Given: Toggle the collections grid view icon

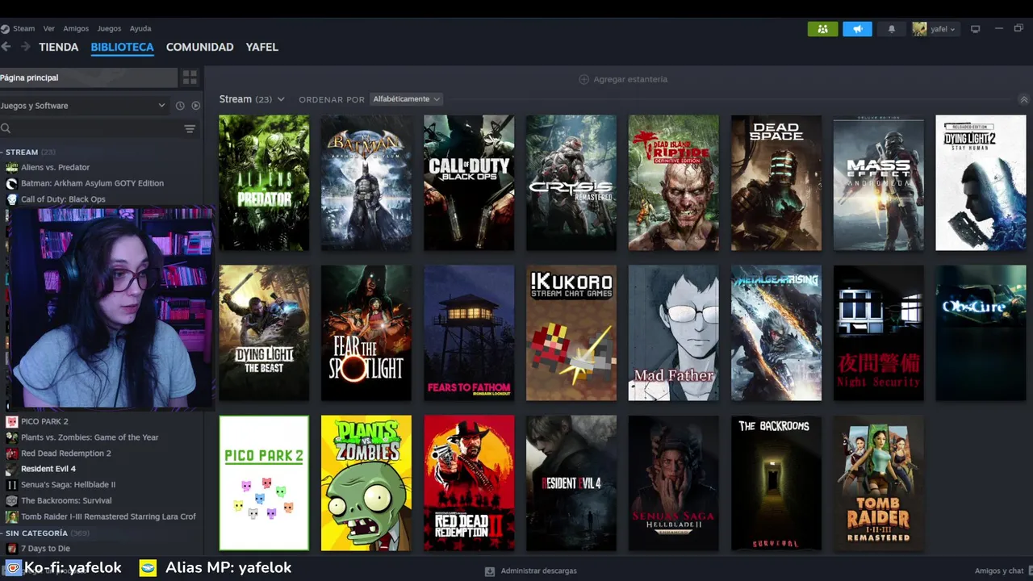Looking at the screenshot, I should (x=190, y=77).
